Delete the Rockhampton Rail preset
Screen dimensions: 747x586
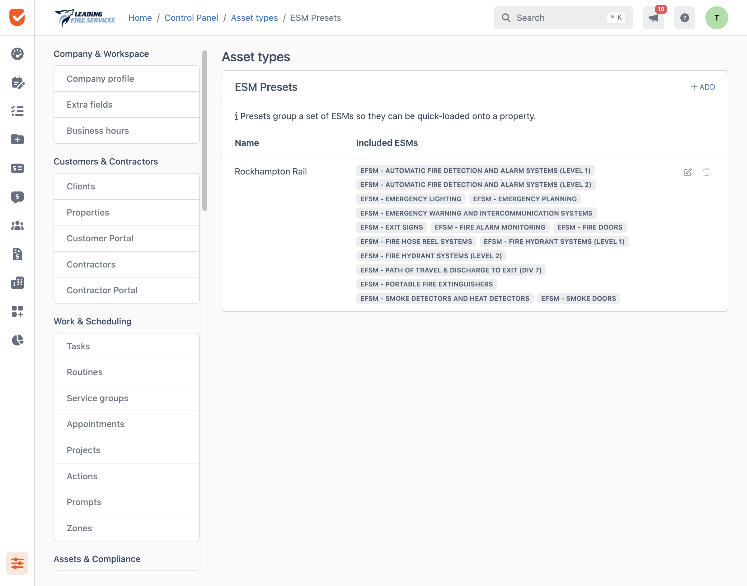tap(706, 172)
